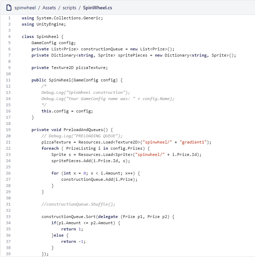
Task: Select line number 19
Action: pyautogui.click(x=8, y=130)
